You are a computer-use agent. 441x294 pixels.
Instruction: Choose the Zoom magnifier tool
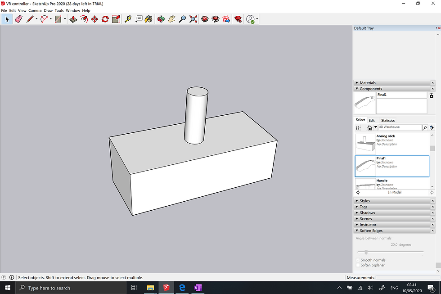tap(182, 19)
